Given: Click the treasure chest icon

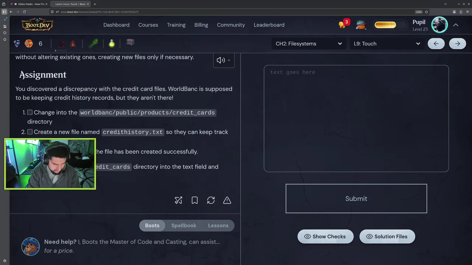Looking at the screenshot, I should 130,43.
